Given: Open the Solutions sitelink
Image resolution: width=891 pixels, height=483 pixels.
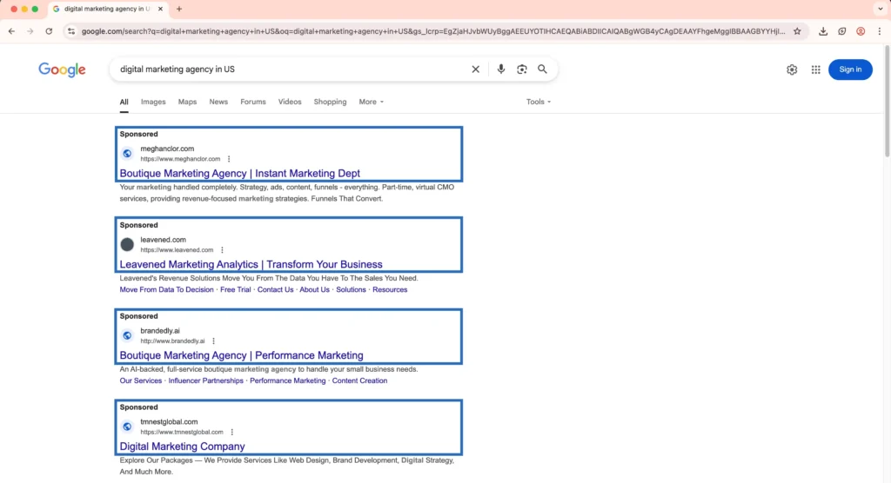Looking at the screenshot, I should [352, 289].
